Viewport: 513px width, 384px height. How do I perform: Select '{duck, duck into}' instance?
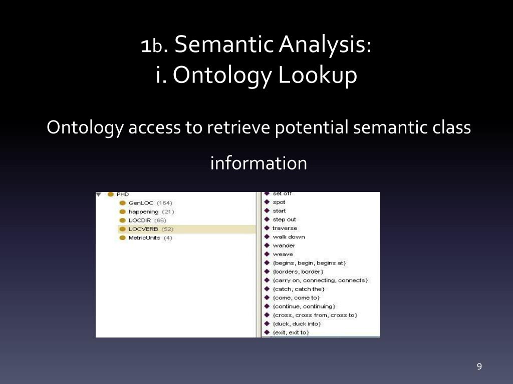(x=297, y=324)
